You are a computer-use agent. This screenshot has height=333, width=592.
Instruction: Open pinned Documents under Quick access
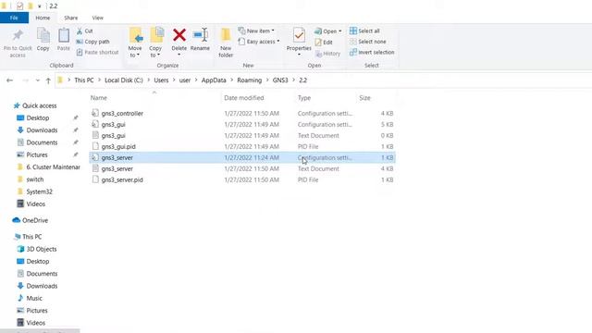coord(42,142)
